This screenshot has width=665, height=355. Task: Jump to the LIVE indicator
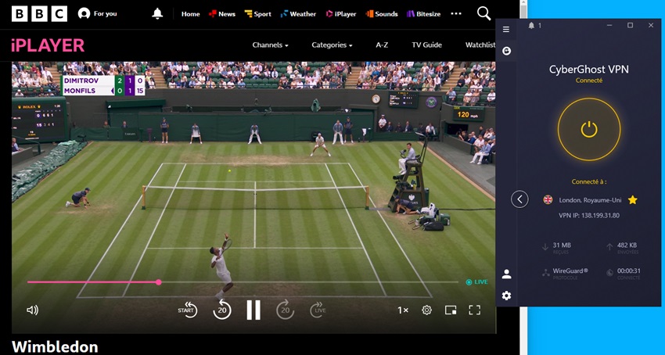[x=476, y=282]
